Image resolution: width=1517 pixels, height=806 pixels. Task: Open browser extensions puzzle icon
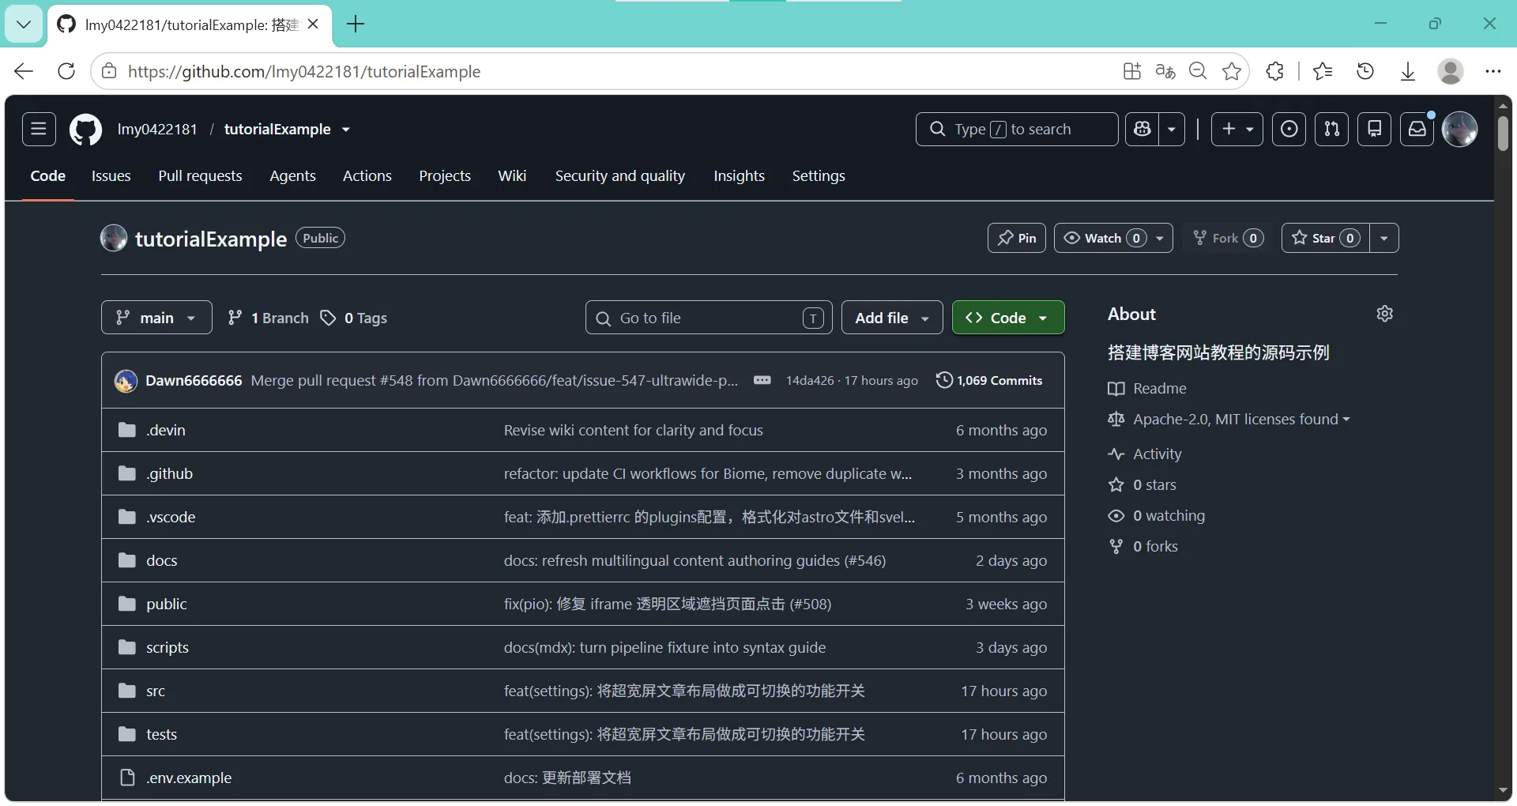[1274, 71]
